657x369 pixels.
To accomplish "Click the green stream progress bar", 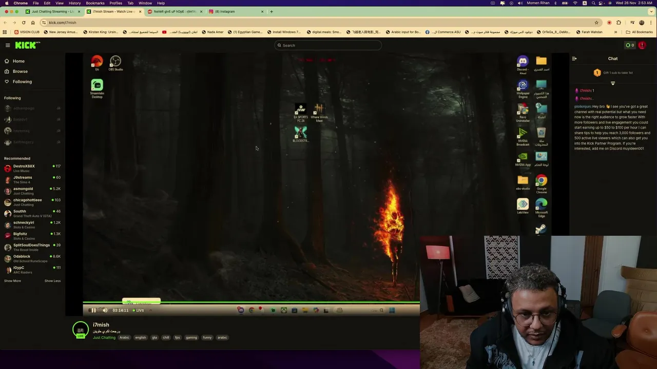I will (252, 302).
